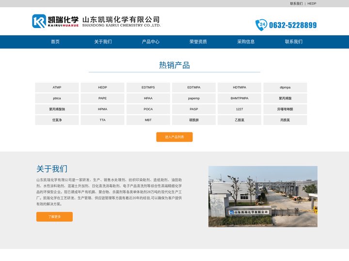Click the orange 了解更多 button
Screen dimensions: 349x261
54,217
